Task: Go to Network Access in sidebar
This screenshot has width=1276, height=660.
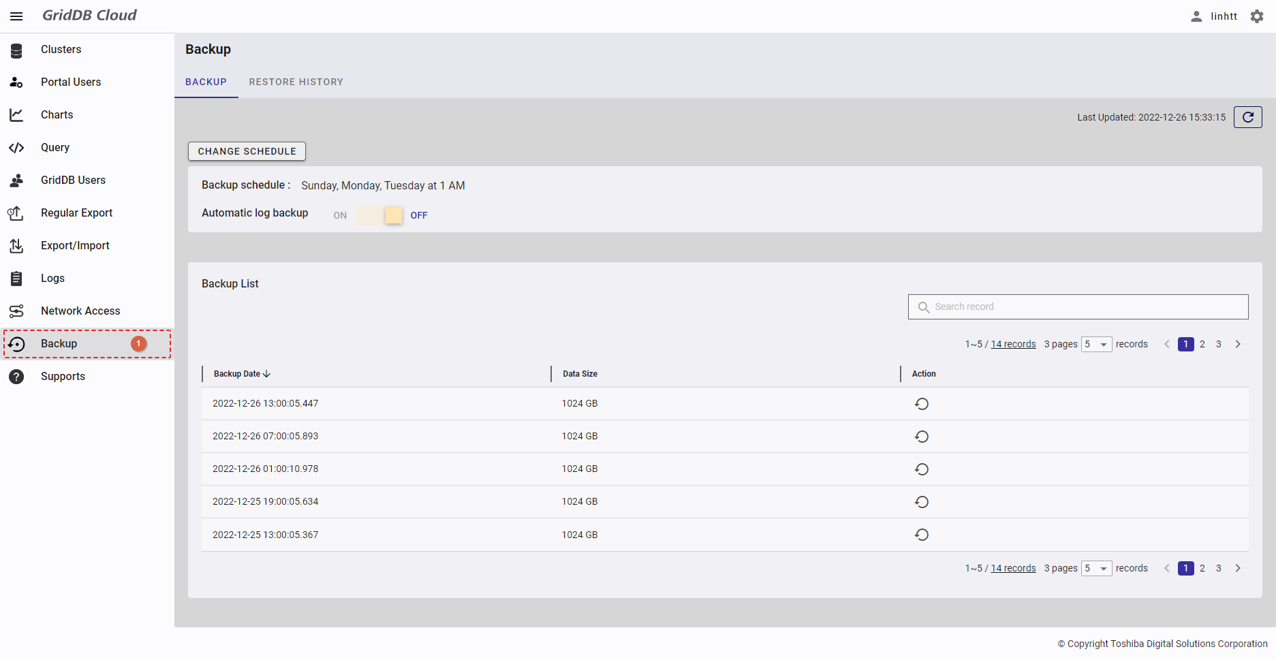Action: click(80, 311)
